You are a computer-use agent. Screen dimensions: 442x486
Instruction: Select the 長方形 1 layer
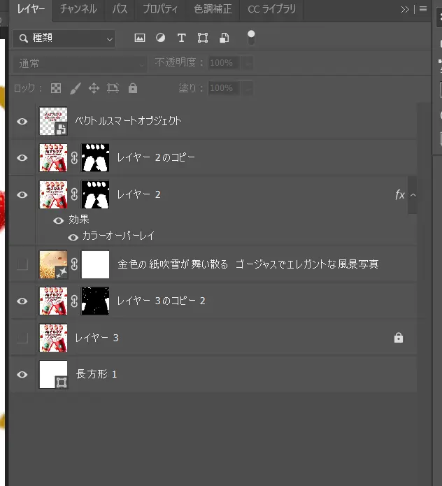(210, 374)
